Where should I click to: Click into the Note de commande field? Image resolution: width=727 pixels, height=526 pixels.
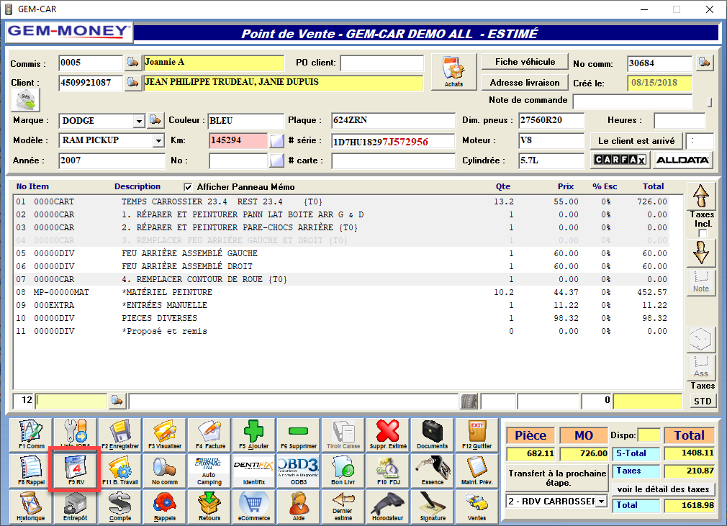click(633, 101)
